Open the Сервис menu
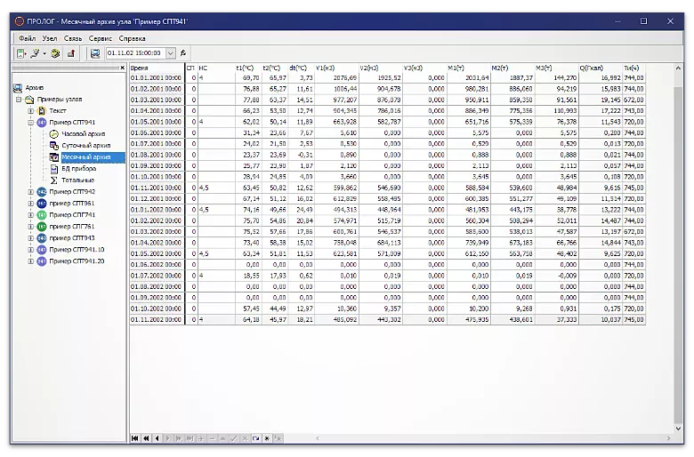694x457 pixels. click(x=100, y=38)
